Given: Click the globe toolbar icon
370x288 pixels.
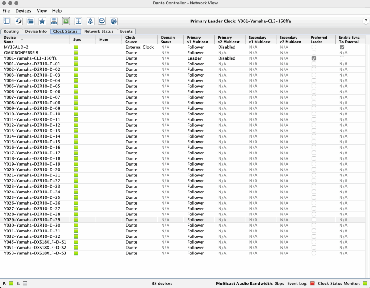Looking at the screenshot, I should pyautogui.click(x=113, y=21).
